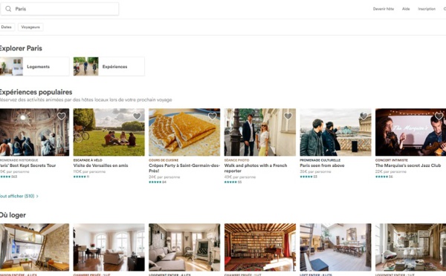Viewport: 446px width, 276px height.
Task: Like the Marquise's secret Jazz Club
Action: tap(439, 116)
